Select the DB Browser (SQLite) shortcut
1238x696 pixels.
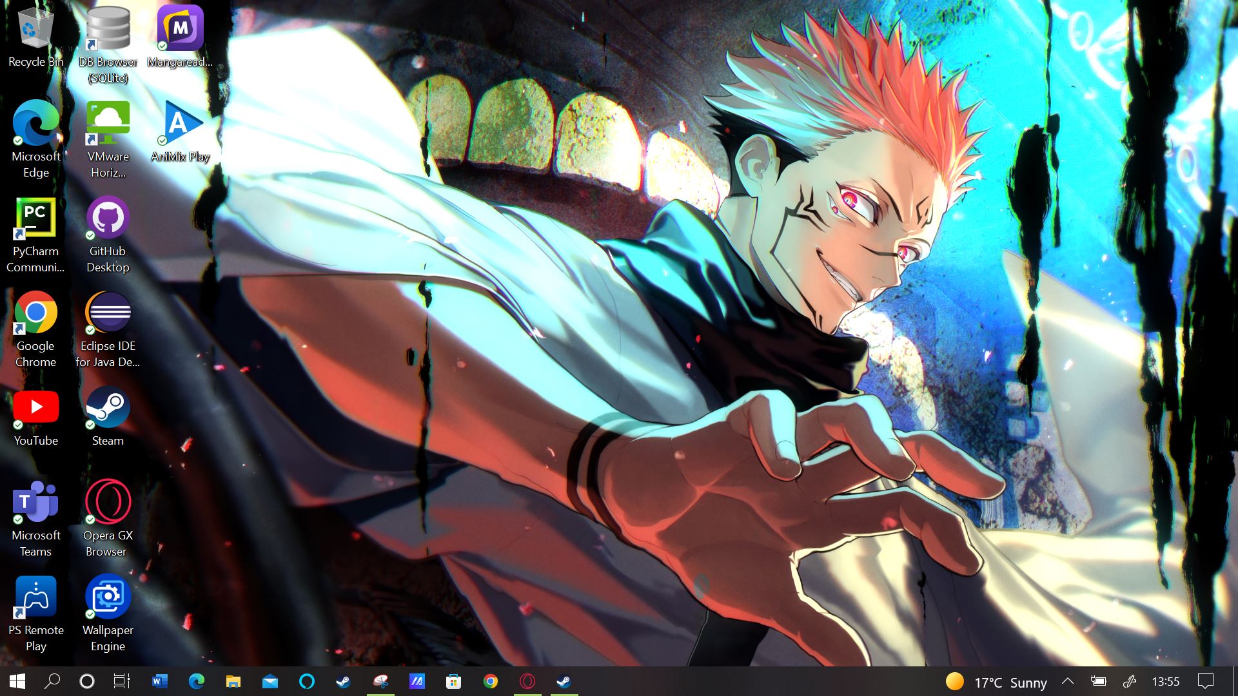point(108,45)
